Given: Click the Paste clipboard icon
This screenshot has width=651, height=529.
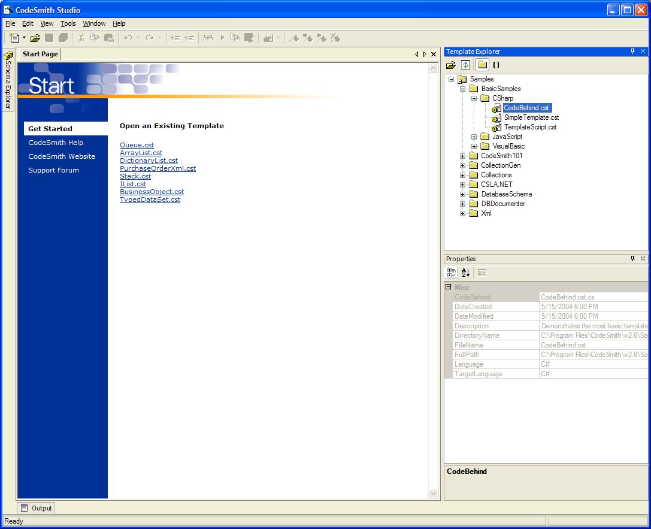Looking at the screenshot, I should click(x=109, y=38).
